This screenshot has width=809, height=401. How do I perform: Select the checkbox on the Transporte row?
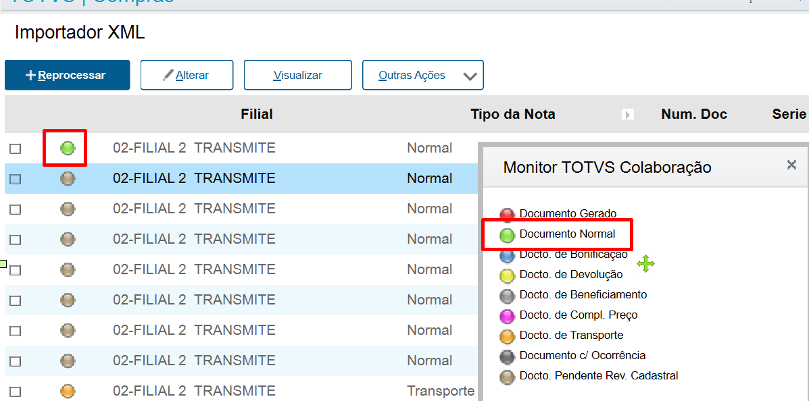pos(16,390)
